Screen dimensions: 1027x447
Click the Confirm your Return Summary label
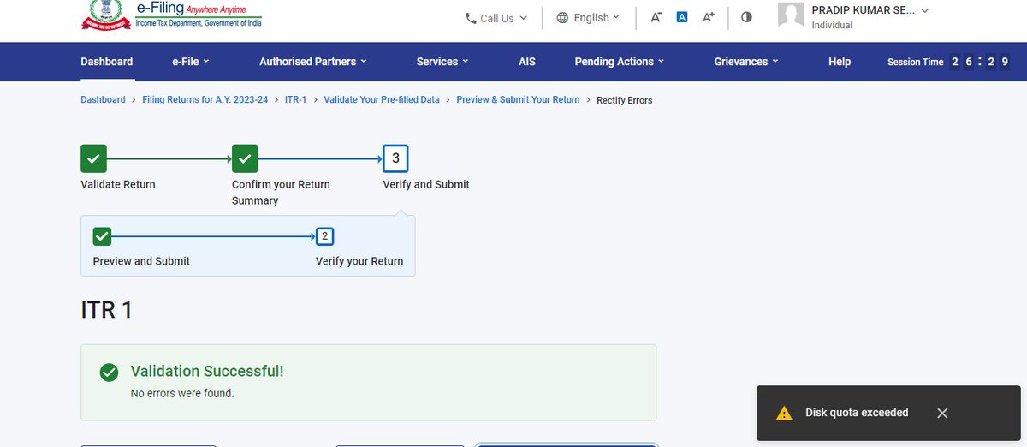(x=281, y=192)
